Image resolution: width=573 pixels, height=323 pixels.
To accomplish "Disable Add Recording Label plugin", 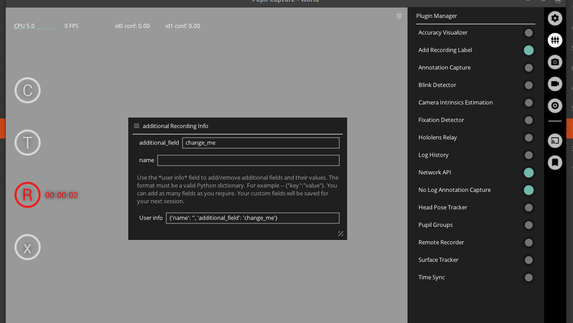I will pos(529,50).
